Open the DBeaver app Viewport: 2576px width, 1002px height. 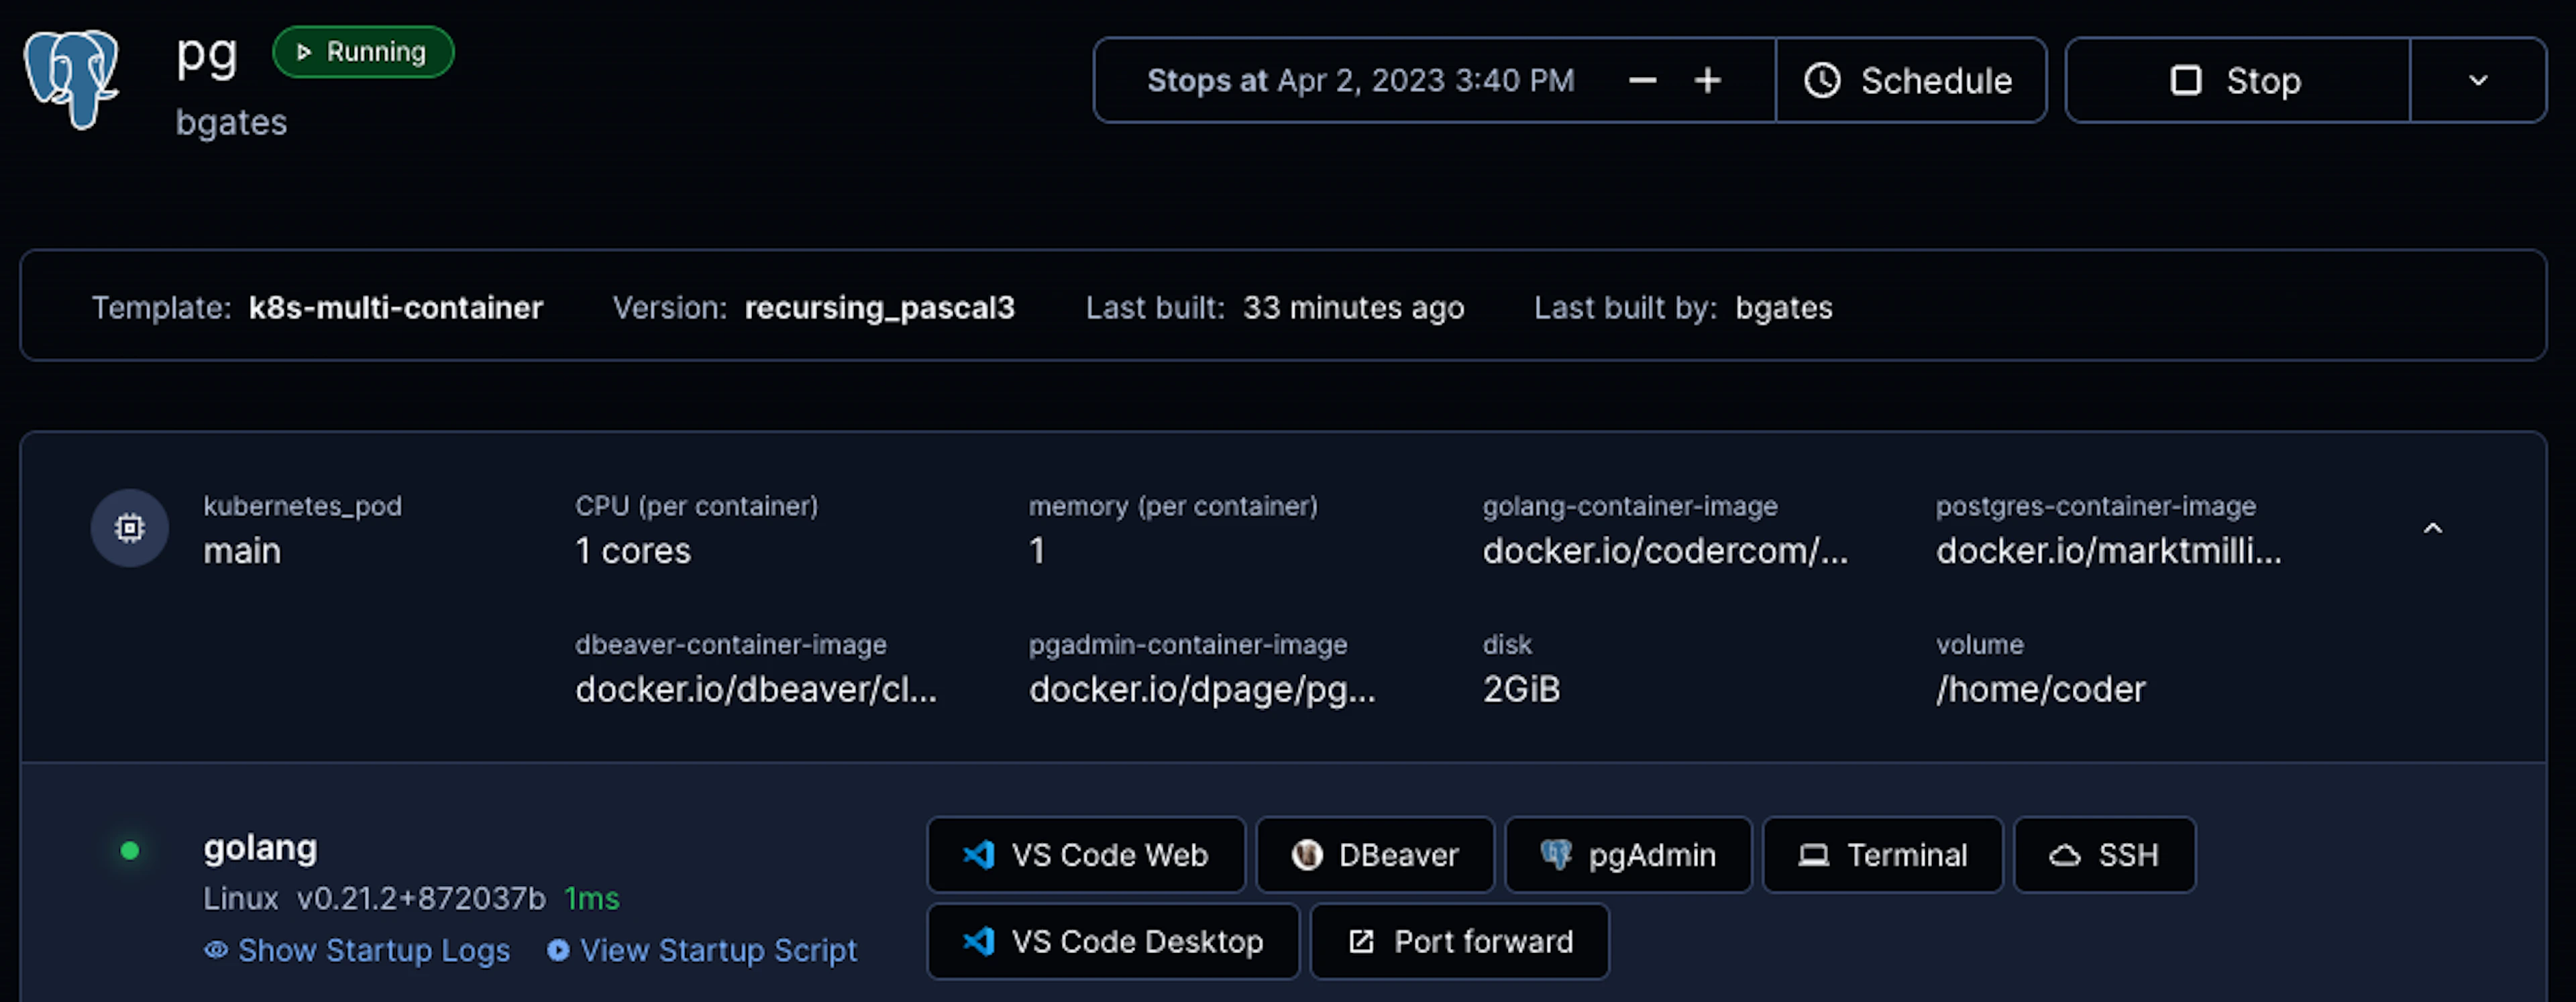[1375, 855]
